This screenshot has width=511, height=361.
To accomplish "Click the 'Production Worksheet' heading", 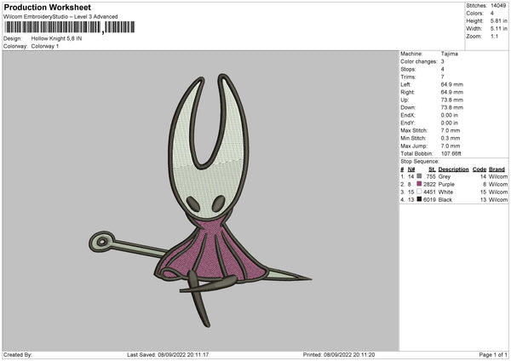I will [x=47, y=7].
